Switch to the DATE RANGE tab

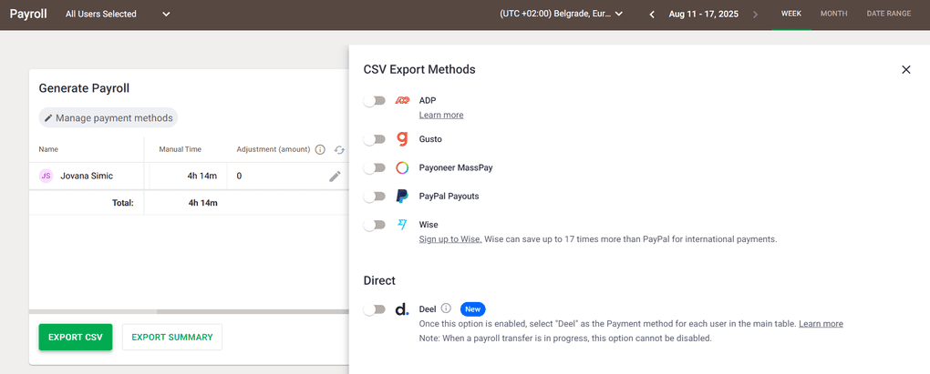tap(888, 14)
